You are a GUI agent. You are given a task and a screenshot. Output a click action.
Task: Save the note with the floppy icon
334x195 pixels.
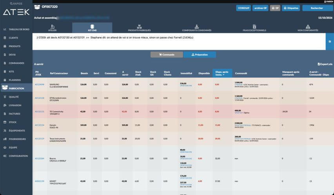330,42
